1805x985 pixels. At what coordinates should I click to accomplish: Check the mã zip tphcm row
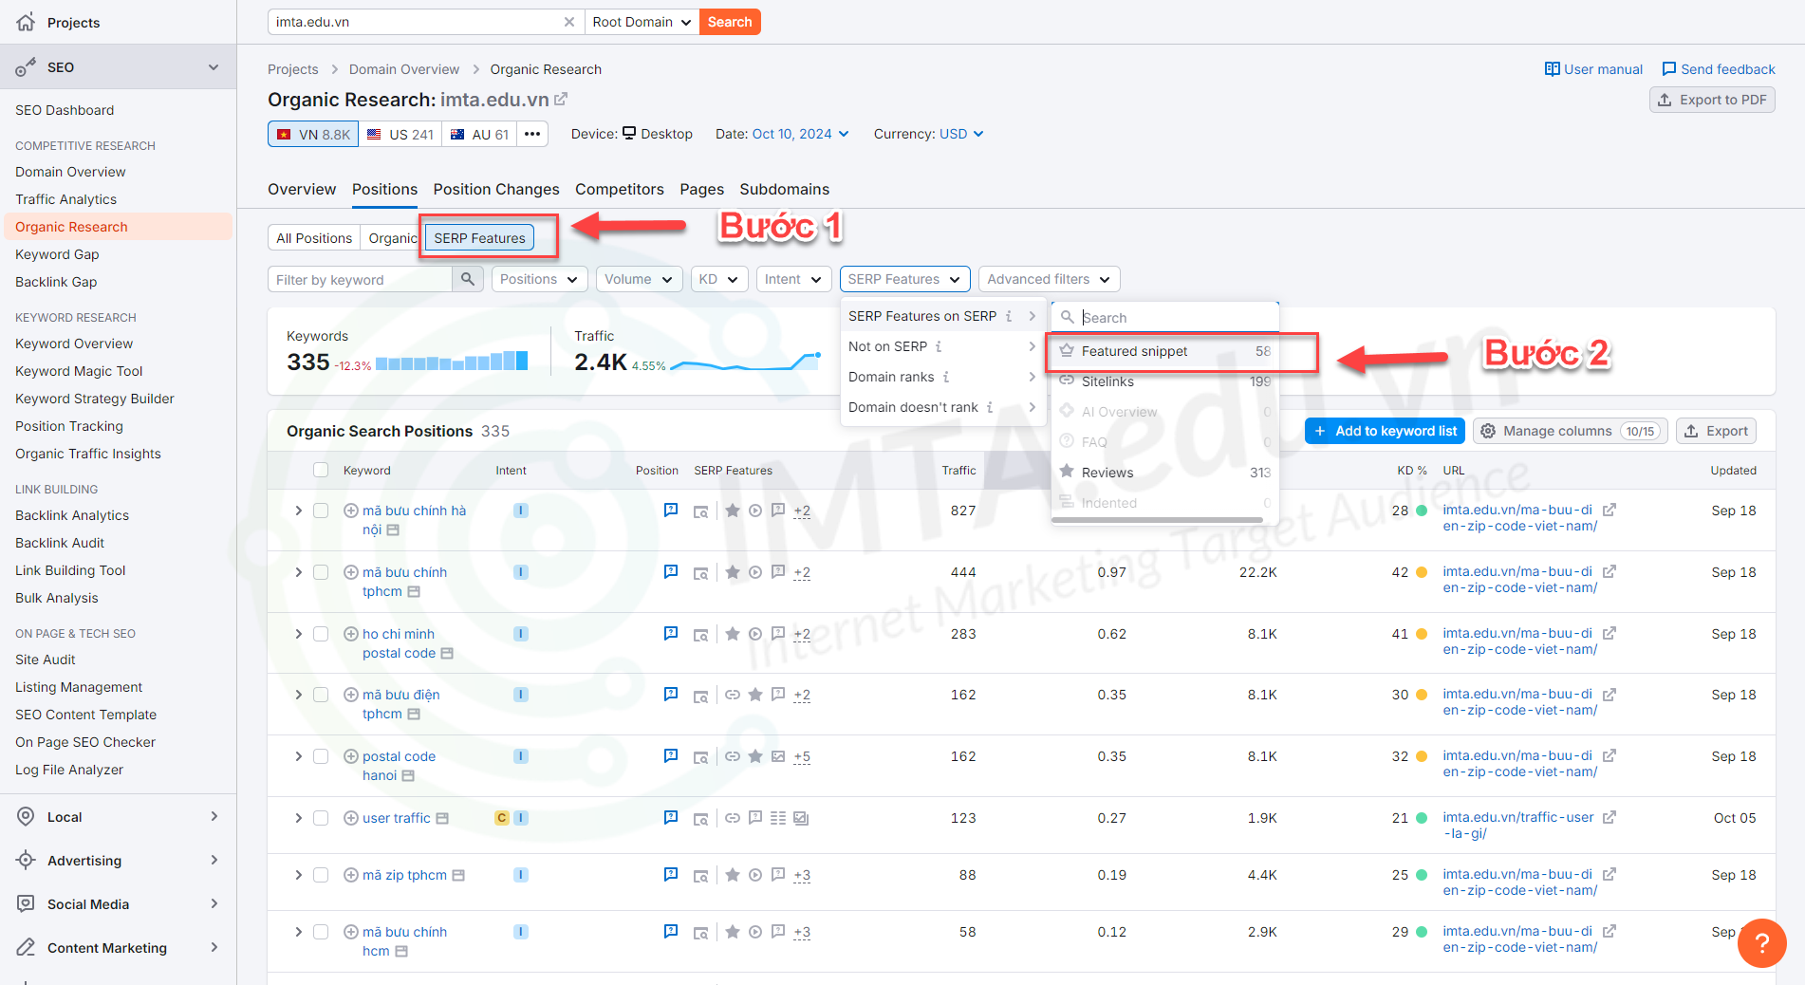(x=321, y=875)
